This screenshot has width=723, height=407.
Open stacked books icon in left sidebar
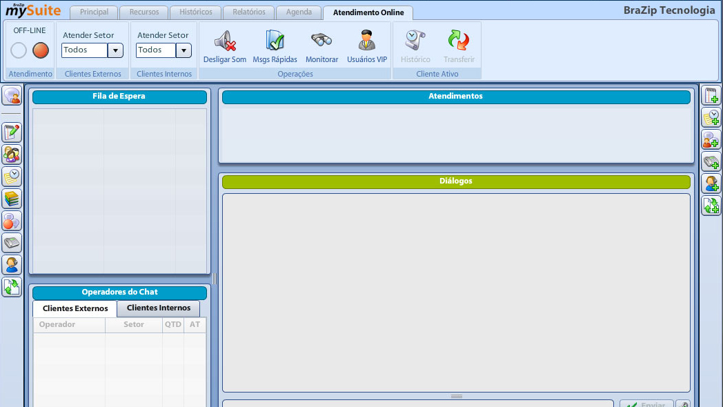point(12,199)
